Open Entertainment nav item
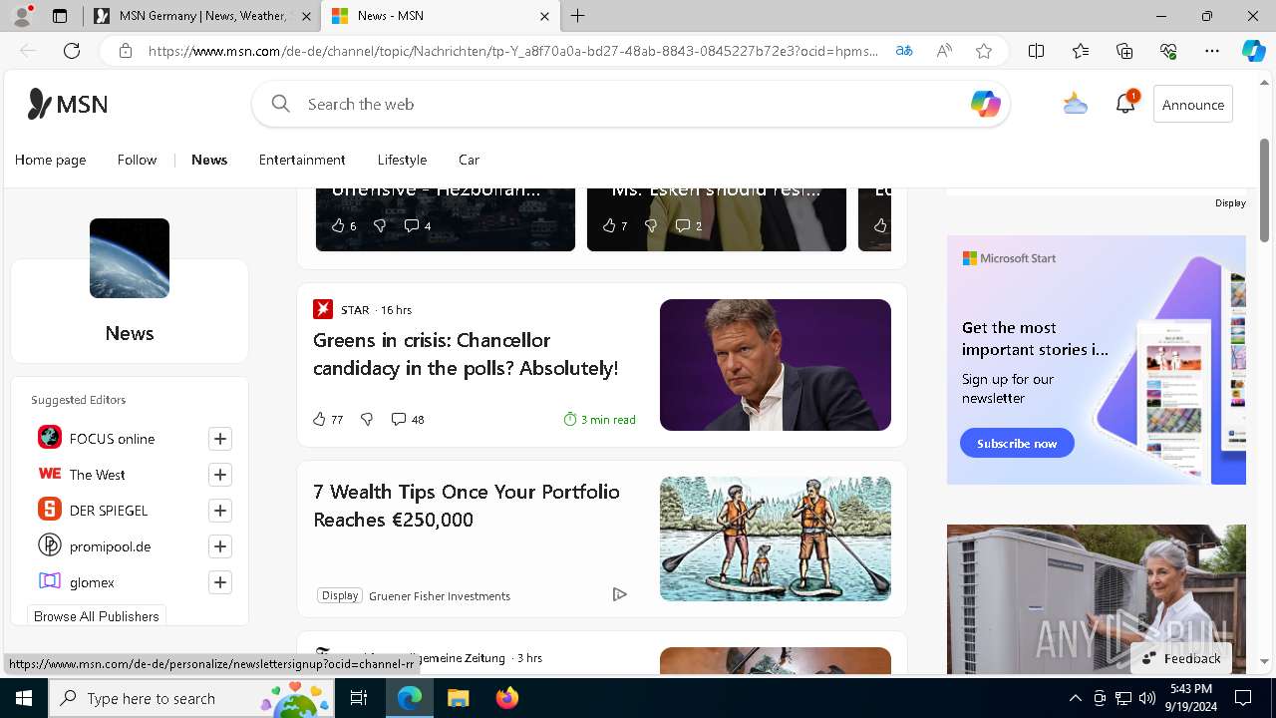1276x718 pixels. pyautogui.click(x=302, y=160)
